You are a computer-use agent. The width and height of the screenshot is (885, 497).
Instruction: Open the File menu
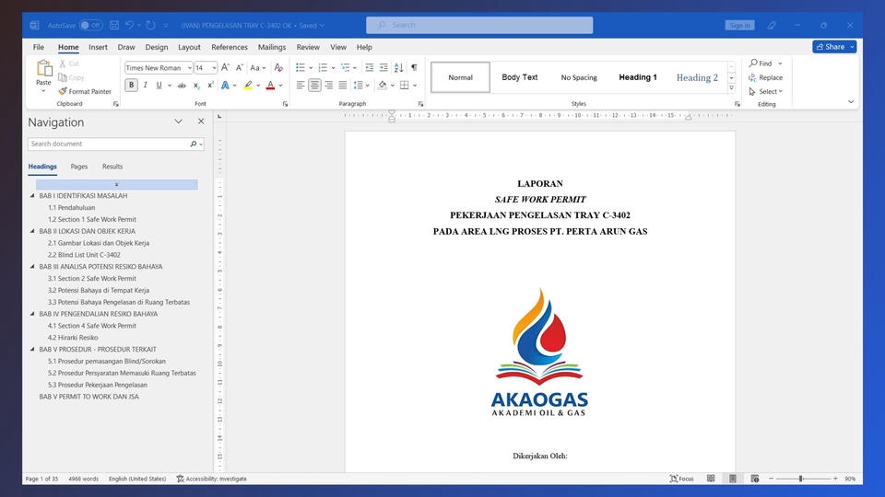tap(39, 47)
